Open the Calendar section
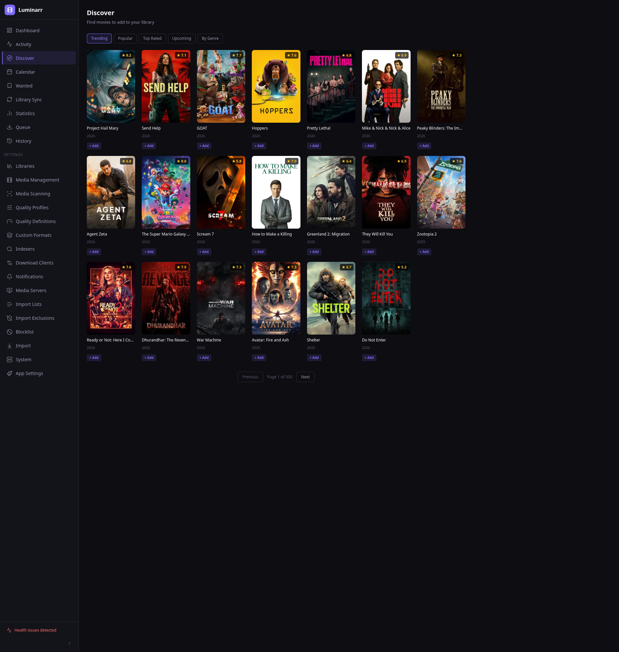The height and width of the screenshot is (652, 619). [x=25, y=72]
